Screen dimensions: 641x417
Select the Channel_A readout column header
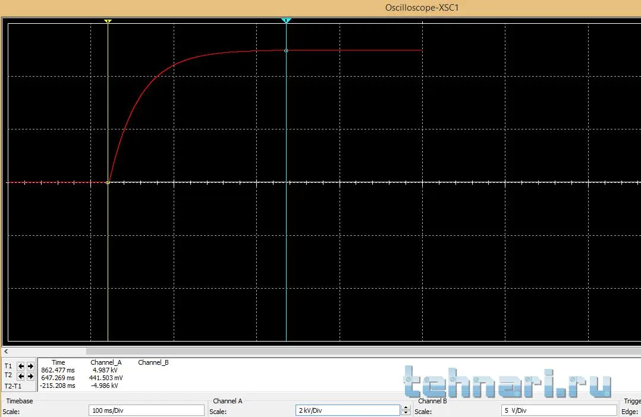click(x=106, y=362)
